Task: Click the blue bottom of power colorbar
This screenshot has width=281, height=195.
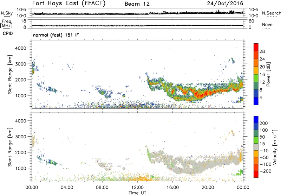Action: [256, 101]
